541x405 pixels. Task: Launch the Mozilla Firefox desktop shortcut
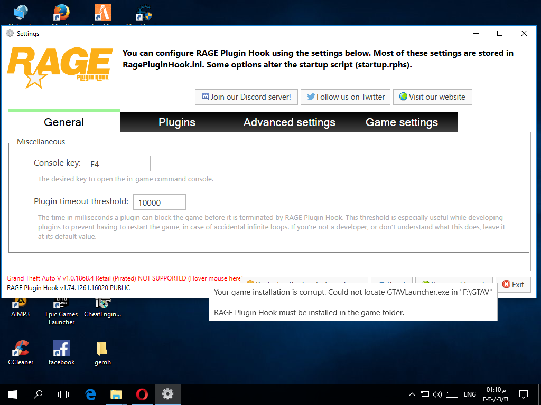(x=61, y=14)
